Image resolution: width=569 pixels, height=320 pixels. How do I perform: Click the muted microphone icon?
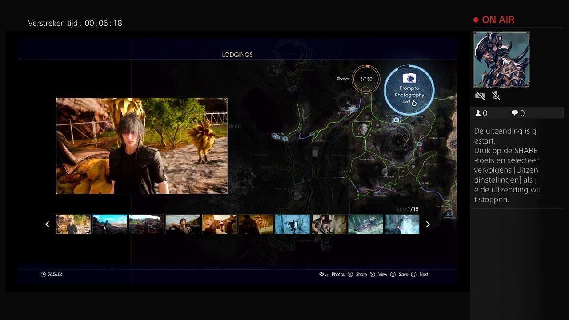[496, 96]
